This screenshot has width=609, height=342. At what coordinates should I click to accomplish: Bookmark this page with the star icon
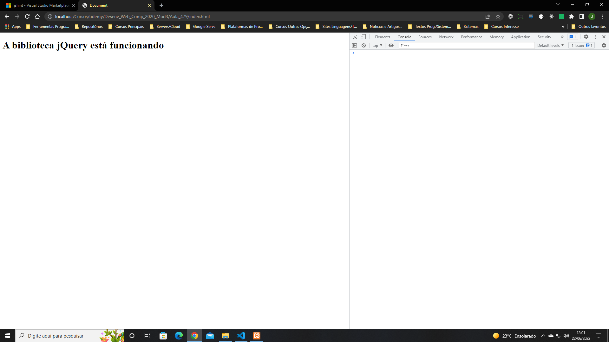click(x=498, y=16)
